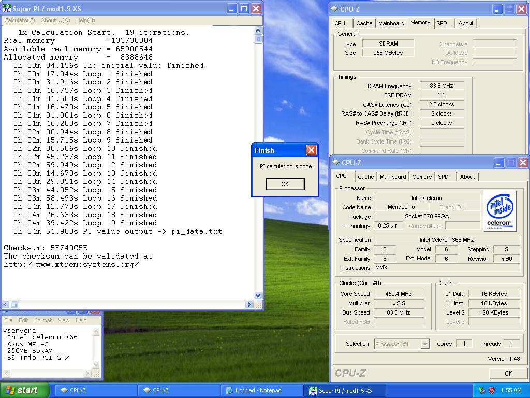Switch to CPU tab in upper CPU-Z window
This screenshot has width=530, height=398.
340,23
